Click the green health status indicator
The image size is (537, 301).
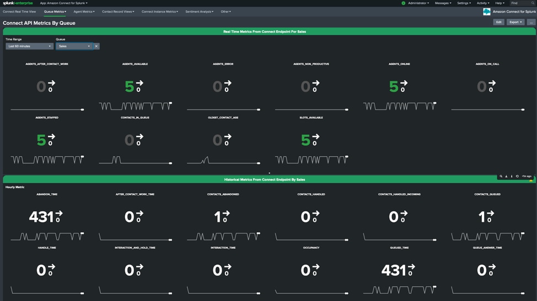[404, 3]
